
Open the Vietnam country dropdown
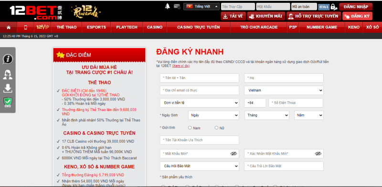tap(284, 90)
